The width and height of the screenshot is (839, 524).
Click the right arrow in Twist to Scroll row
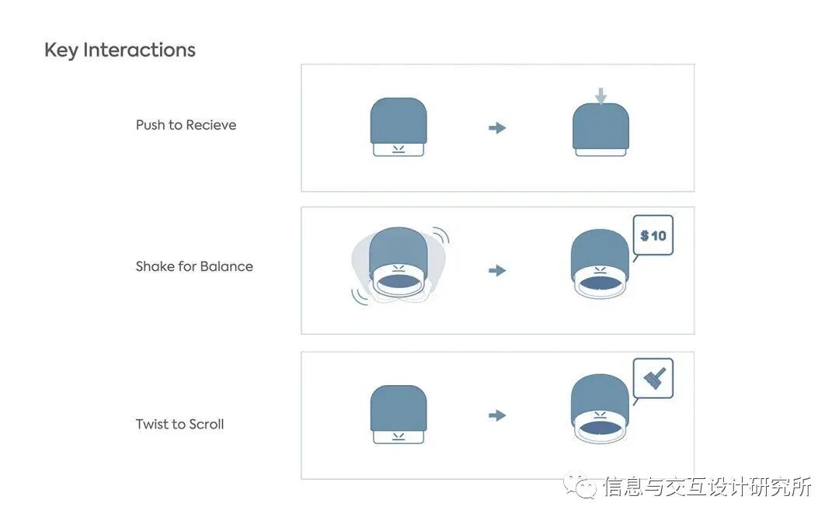pos(497,415)
